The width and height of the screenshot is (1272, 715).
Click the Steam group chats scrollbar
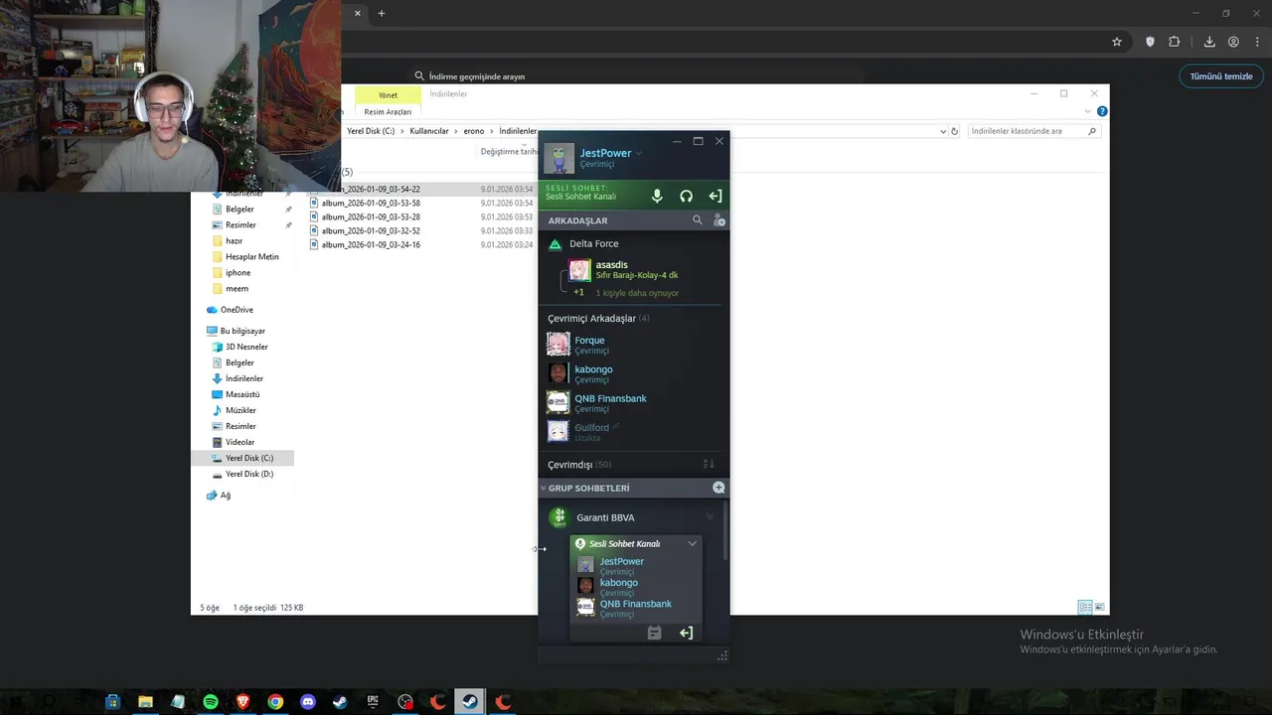coord(725,529)
